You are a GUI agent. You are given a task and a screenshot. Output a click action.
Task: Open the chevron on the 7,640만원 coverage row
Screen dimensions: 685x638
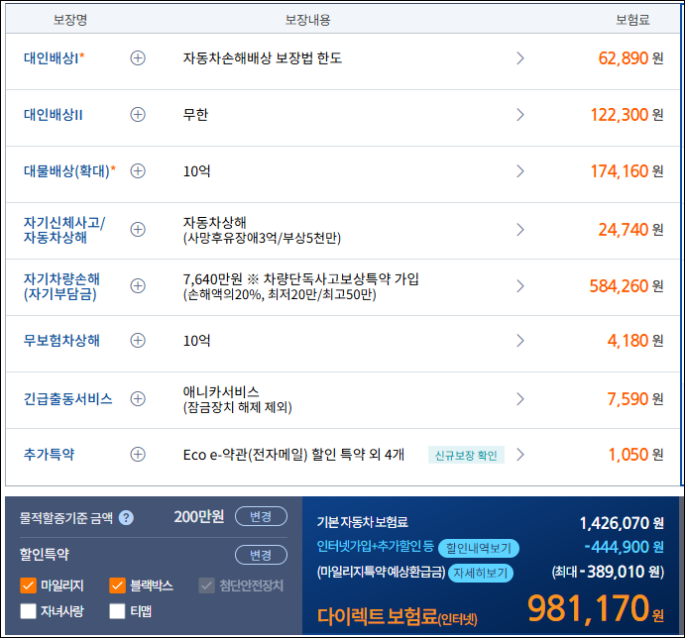click(x=519, y=286)
